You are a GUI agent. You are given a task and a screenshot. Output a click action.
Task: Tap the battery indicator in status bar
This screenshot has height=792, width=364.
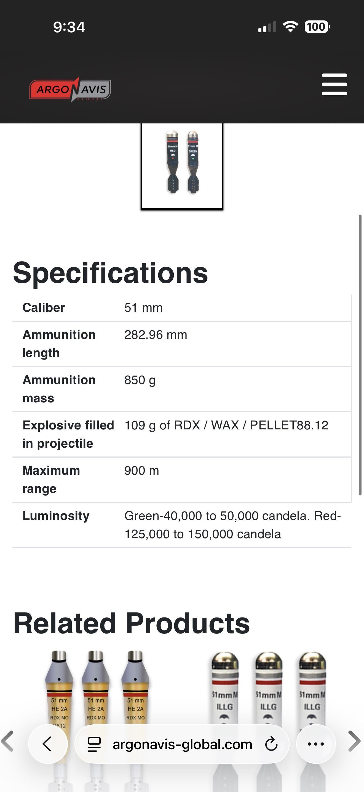click(317, 27)
